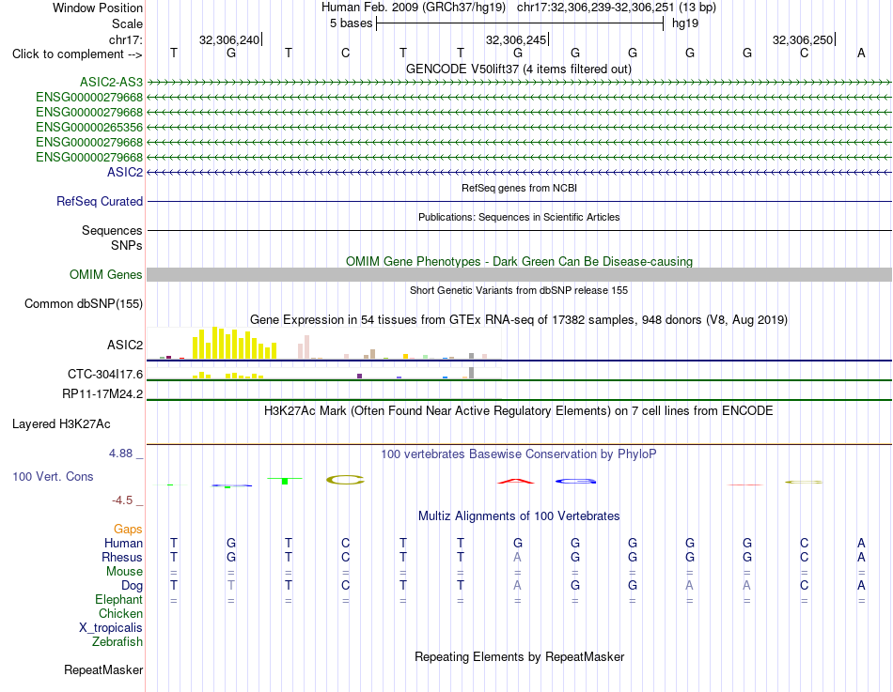Click '100 vertebrates Basewise Conservation by PhyloP' title
893x692 pixels.
519,454
